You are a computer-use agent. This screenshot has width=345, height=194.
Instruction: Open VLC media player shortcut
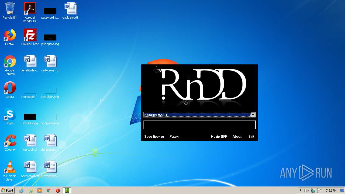tap(10, 171)
